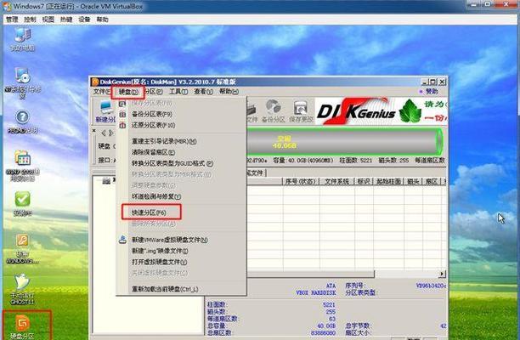Screen dimensions: 520x340
Task: Choose 转换分区表类型为GUID格式 entry
Action: point(181,163)
